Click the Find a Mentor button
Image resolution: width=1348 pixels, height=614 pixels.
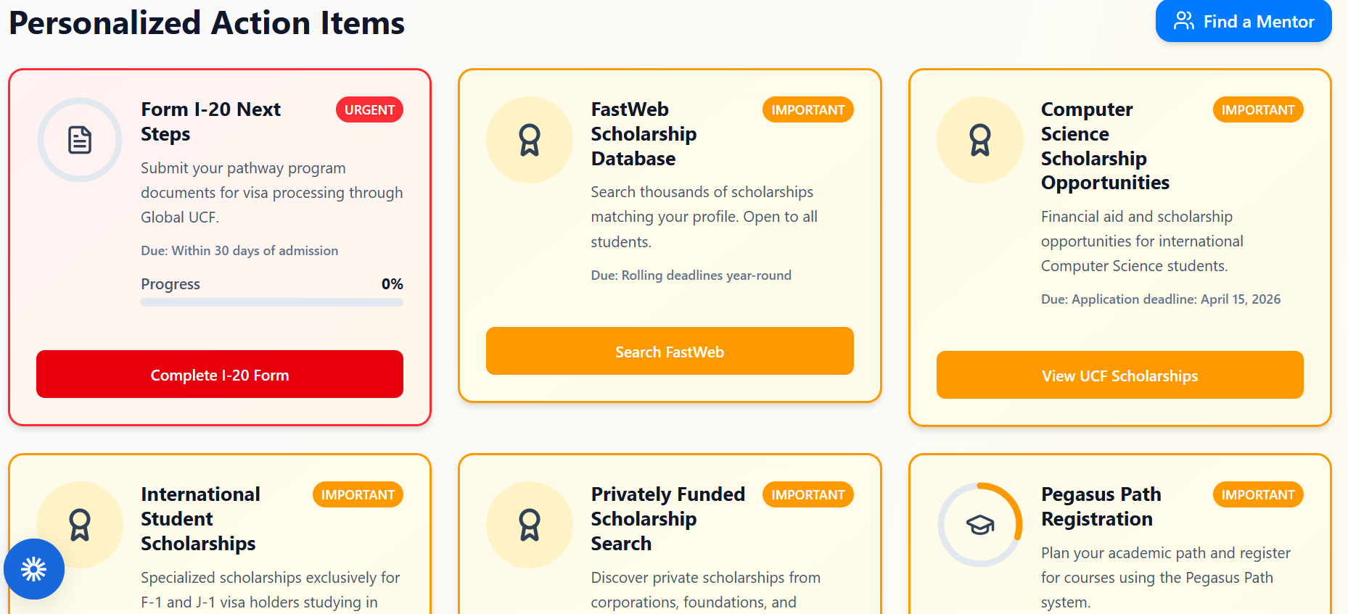[1244, 21]
